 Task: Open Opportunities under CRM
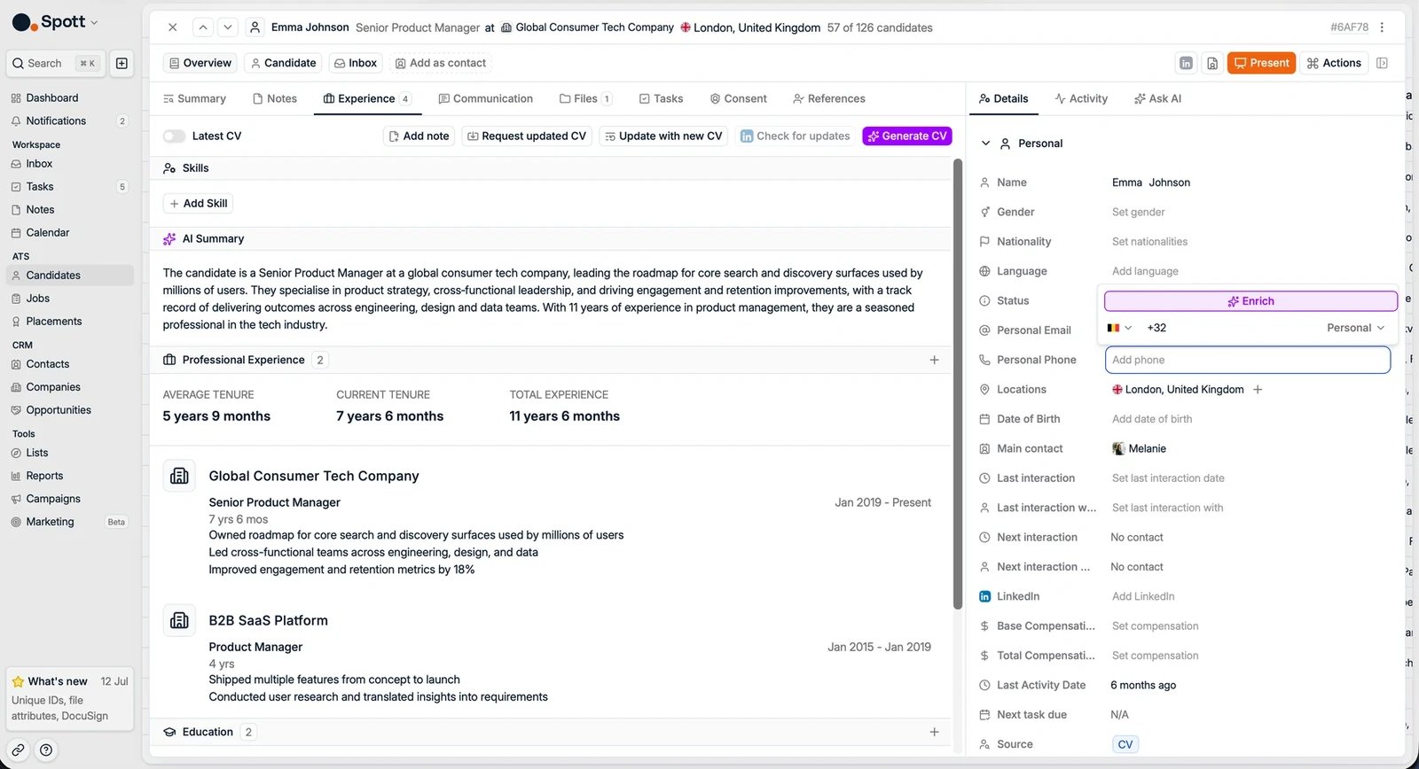70,410
